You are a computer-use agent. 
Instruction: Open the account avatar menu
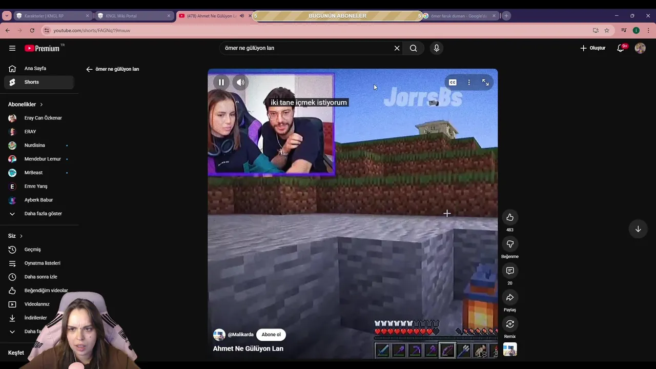click(640, 48)
